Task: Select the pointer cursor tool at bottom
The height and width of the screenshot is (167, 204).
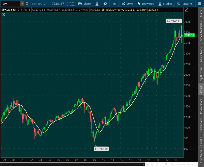Action: tap(166, 164)
